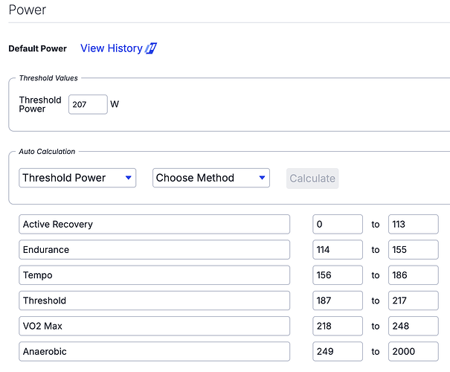
Task: Edit the Threshold zone name field
Action: point(155,301)
